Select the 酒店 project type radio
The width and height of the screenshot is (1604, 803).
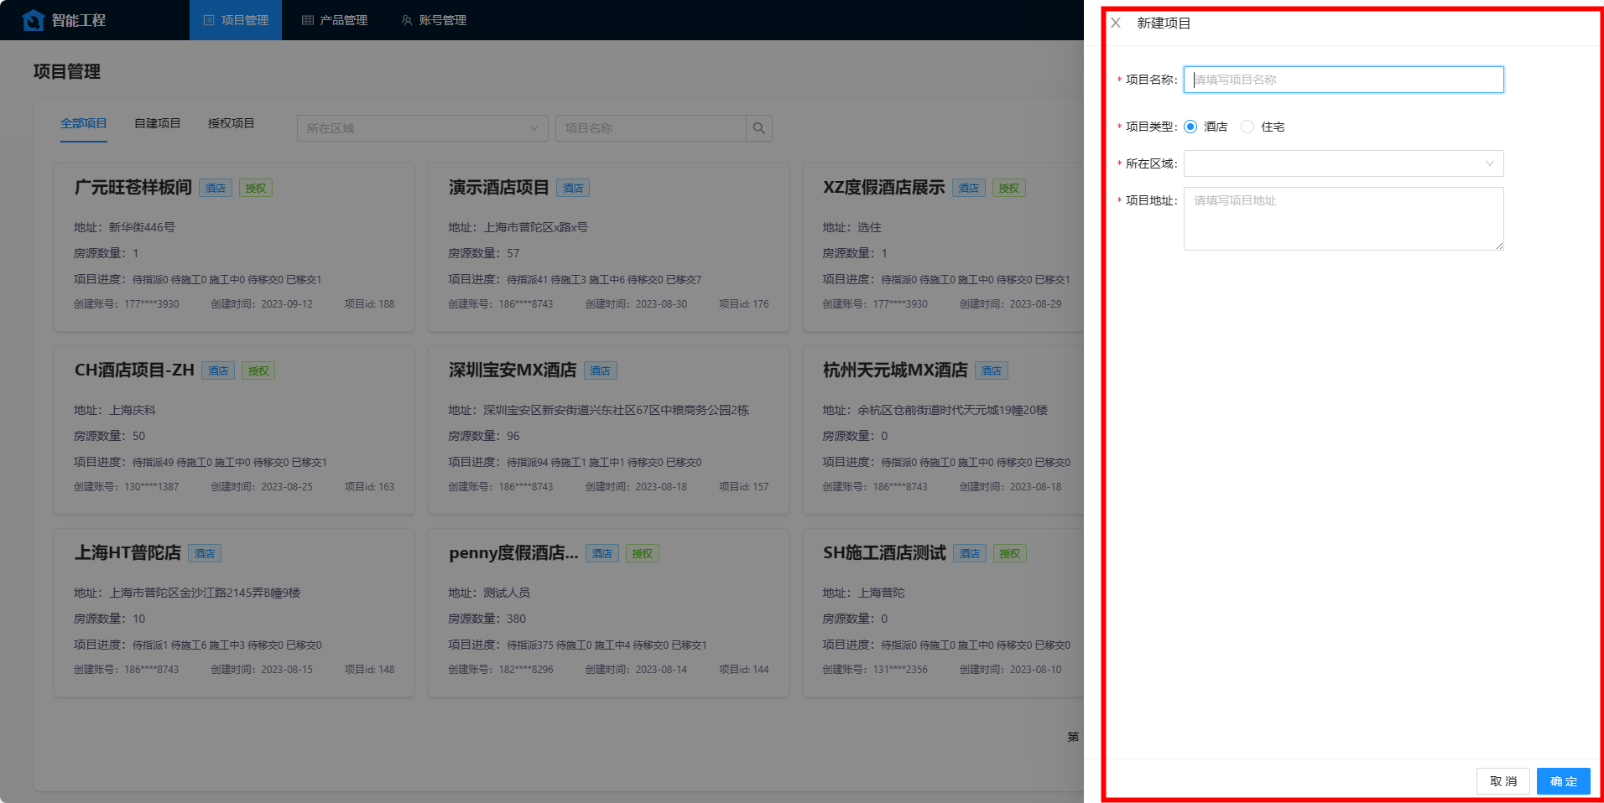coord(1190,127)
